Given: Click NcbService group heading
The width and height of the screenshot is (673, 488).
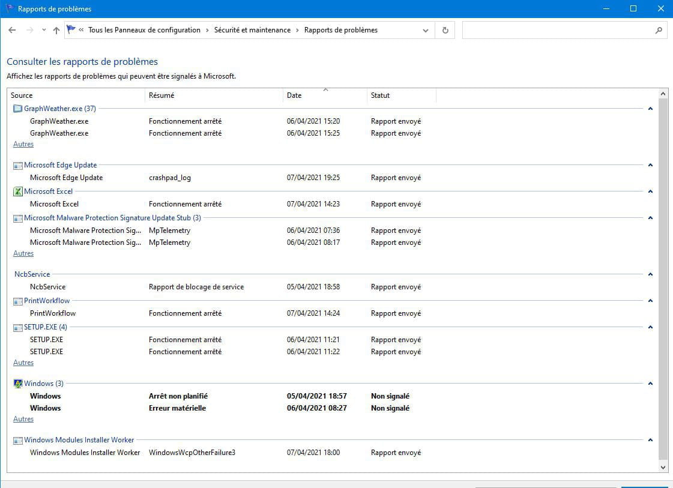Looking at the screenshot, I should (x=32, y=274).
